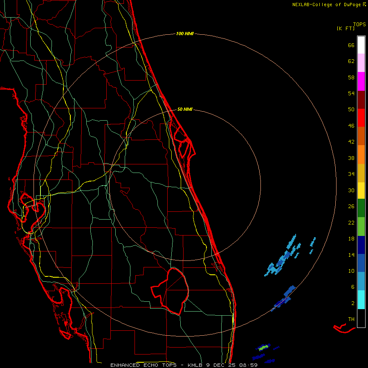This screenshot has width=368, height=368.
Task: Click the navy 18 K FT swatch
Action: coord(361,245)
